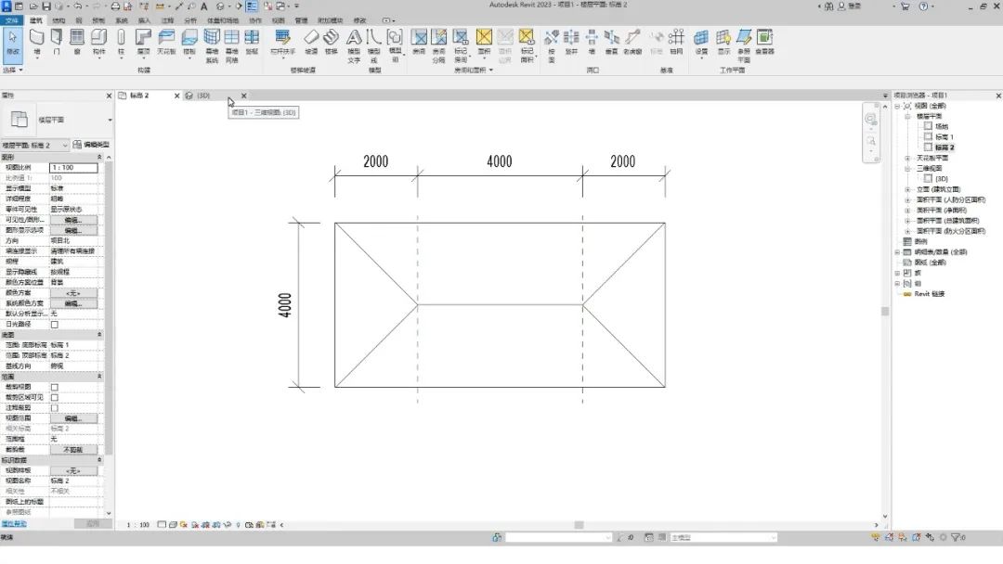Click the Edit Type (编辑类型) button
1003x564 pixels.
point(92,145)
